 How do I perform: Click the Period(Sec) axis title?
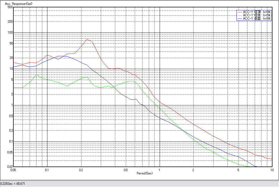click(x=144, y=173)
